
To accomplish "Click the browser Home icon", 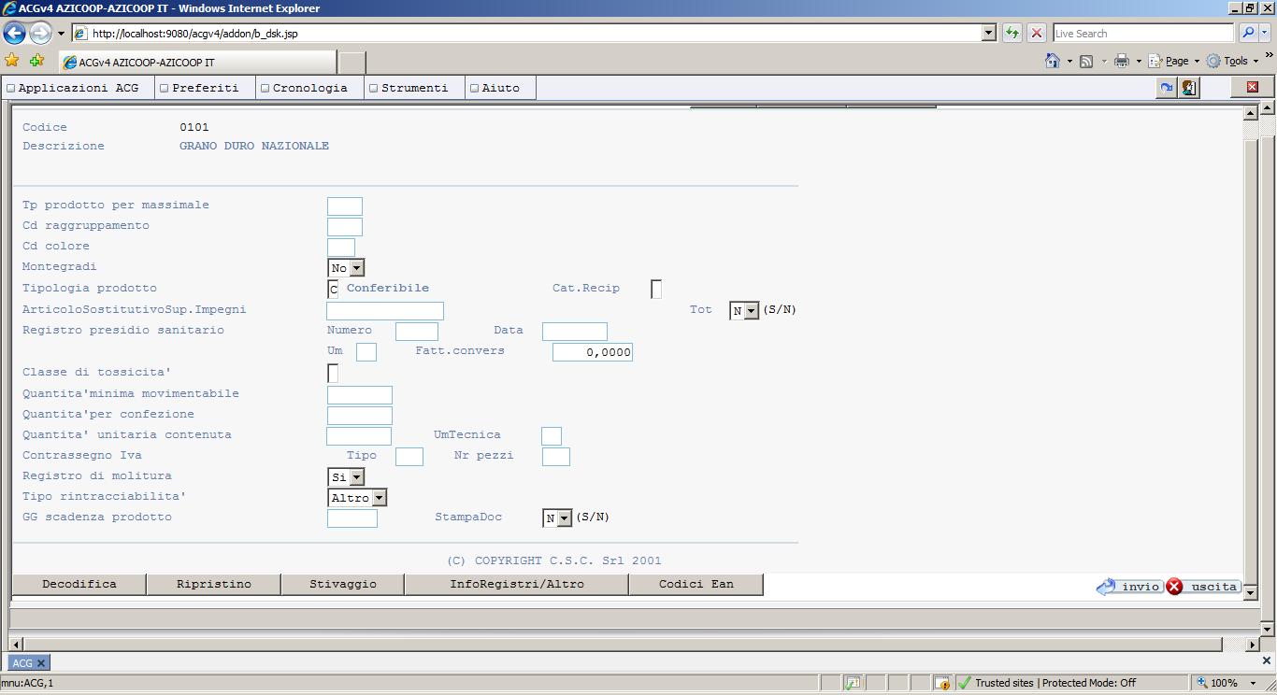I will (x=1053, y=61).
